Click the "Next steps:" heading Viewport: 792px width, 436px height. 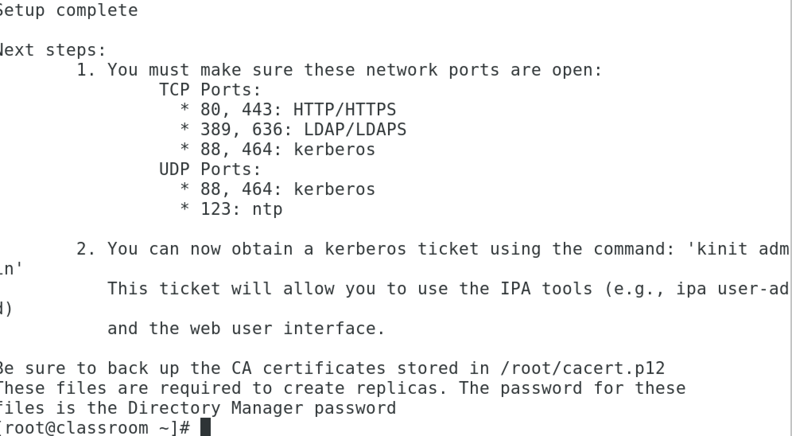[52, 50]
